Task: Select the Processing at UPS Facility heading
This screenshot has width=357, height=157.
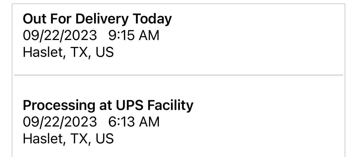Action: (108, 105)
